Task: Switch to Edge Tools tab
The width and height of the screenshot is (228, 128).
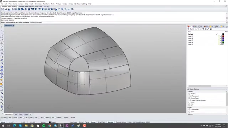Action: tap(39, 6)
